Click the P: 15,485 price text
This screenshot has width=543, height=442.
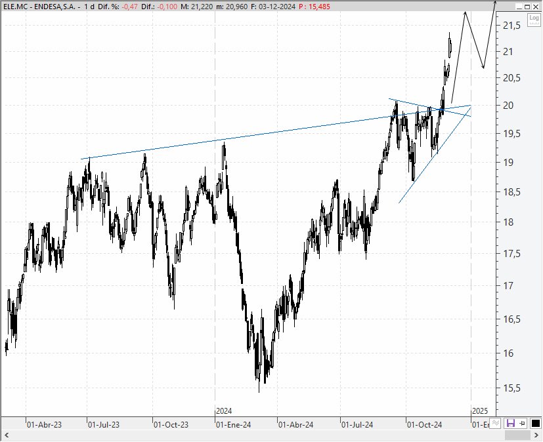(x=315, y=7)
